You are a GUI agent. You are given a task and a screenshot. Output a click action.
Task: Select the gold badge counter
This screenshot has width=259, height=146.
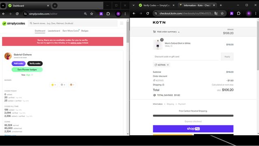pos(54,85)
